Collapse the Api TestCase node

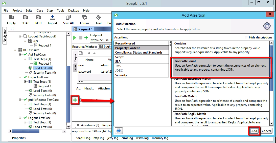coord(20,55)
